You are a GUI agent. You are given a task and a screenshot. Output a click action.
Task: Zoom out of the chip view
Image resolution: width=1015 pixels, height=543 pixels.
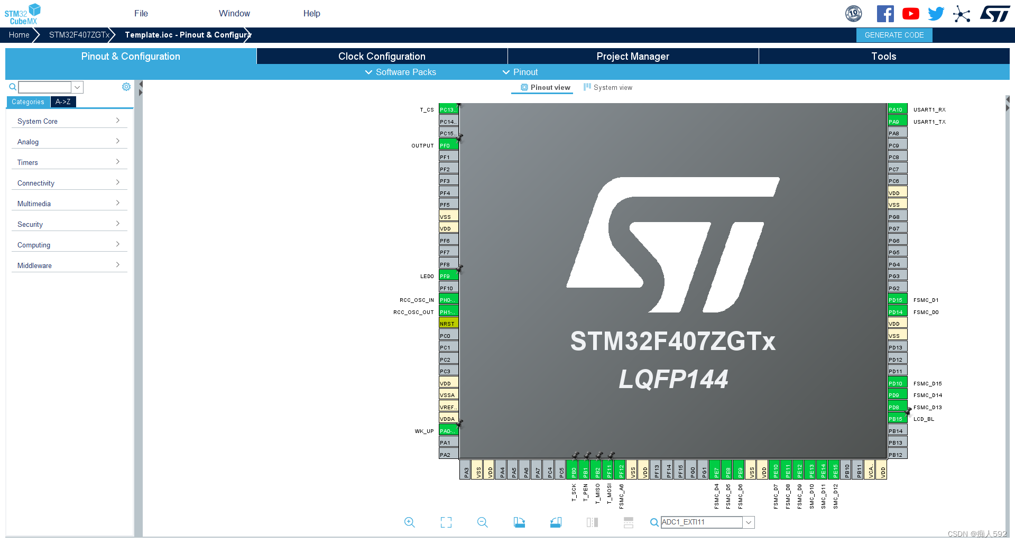pos(483,522)
